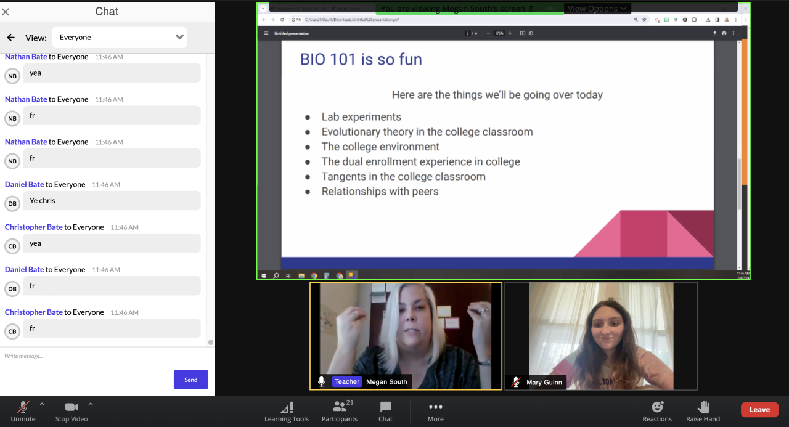The width and height of the screenshot is (789, 427).
Task: Leave the meeting
Action: click(759, 410)
